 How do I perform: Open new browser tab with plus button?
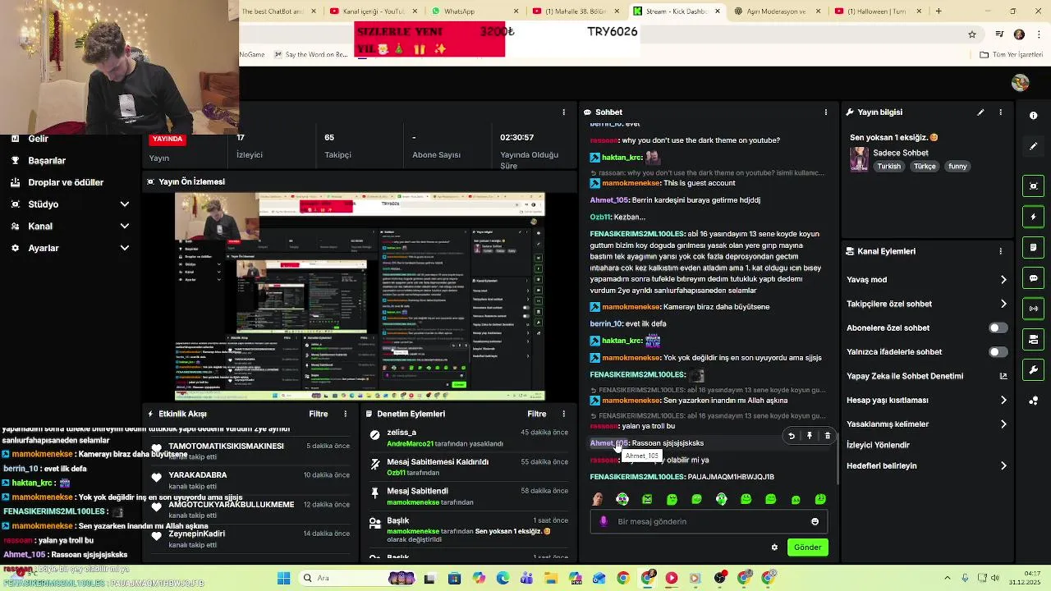click(x=939, y=11)
